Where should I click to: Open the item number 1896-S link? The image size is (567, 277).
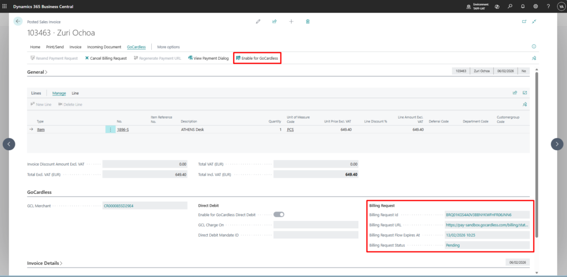tap(123, 129)
